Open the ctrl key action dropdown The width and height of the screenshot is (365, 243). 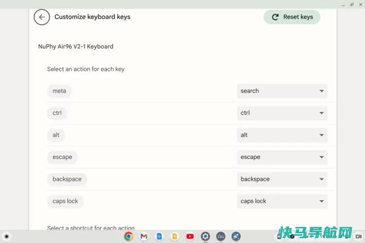(282, 113)
